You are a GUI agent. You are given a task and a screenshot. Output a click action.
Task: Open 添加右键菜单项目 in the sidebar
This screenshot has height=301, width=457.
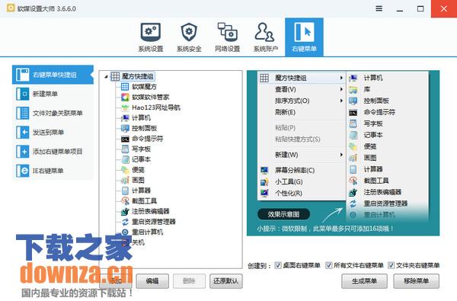coord(53,152)
